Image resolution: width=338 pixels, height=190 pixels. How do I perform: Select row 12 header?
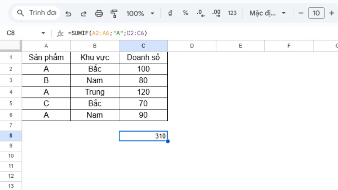click(11, 176)
